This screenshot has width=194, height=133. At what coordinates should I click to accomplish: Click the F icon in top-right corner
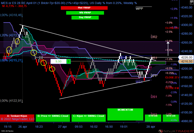pos(192,2)
